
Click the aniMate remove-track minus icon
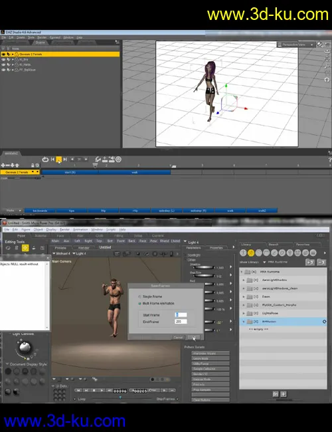click(x=7, y=165)
